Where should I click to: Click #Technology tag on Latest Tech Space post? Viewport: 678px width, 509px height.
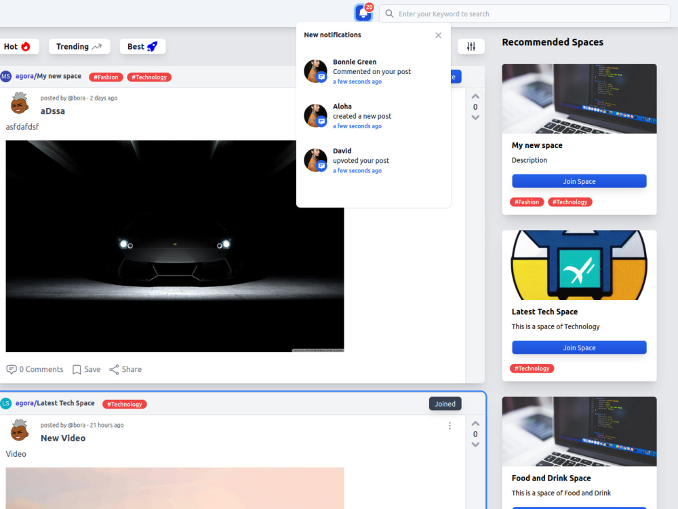tap(125, 404)
